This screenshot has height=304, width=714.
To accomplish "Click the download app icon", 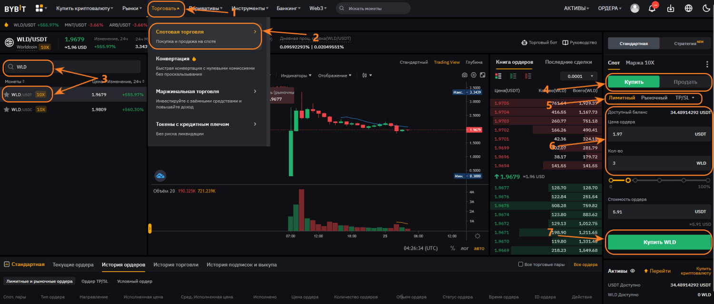I will click(671, 8).
